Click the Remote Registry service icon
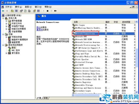 pyautogui.click(x=74, y=82)
